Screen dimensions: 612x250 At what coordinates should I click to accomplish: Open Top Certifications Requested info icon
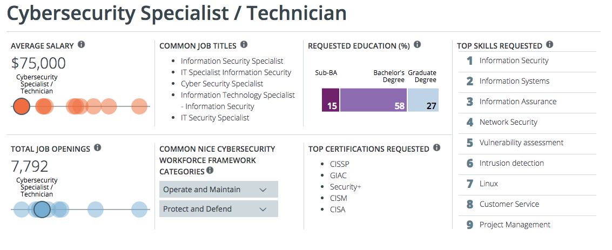pos(436,147)
